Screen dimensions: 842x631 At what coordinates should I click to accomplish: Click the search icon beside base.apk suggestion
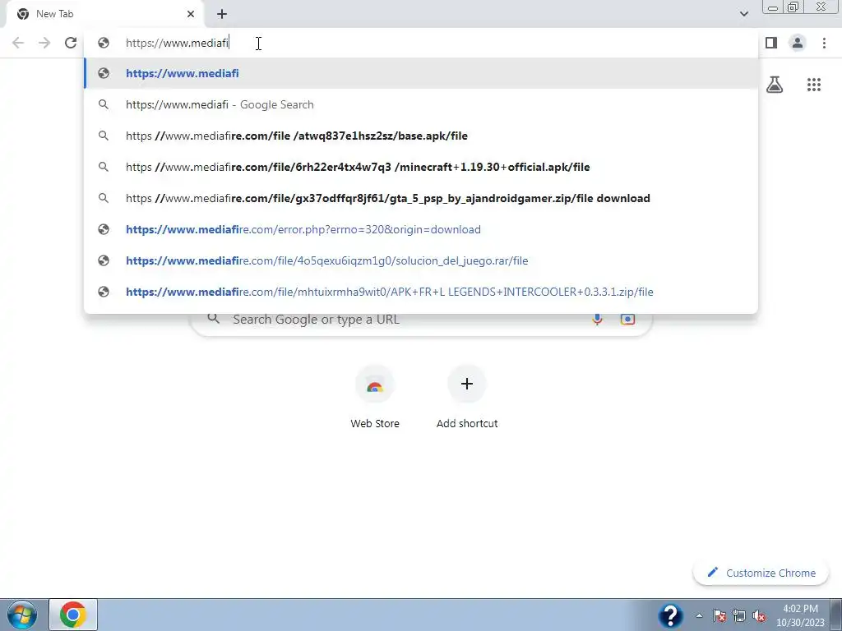[x=104, y=136]
